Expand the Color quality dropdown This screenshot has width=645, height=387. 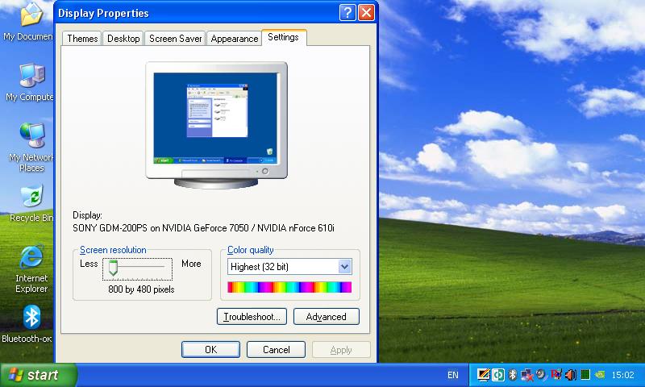pyautogui.click(x=345, y=267)
